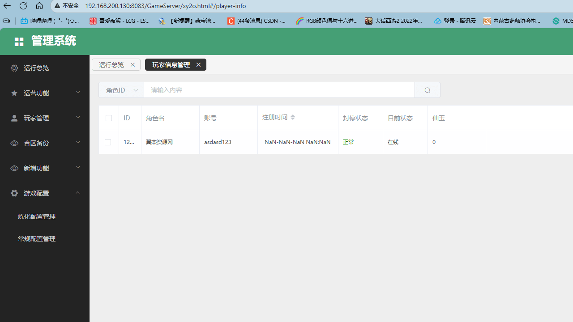
Task: Open 炼化配置管理 from the sidebar
Action: coord(36,216)
